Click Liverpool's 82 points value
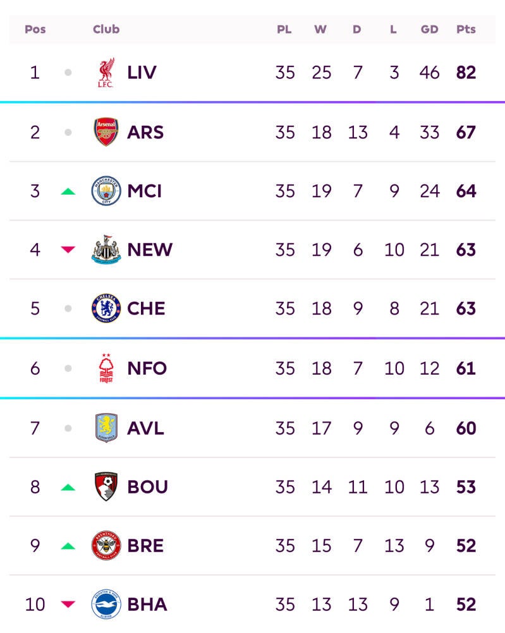This screenshot has width=505, height=633. click(x=466, y=73)
